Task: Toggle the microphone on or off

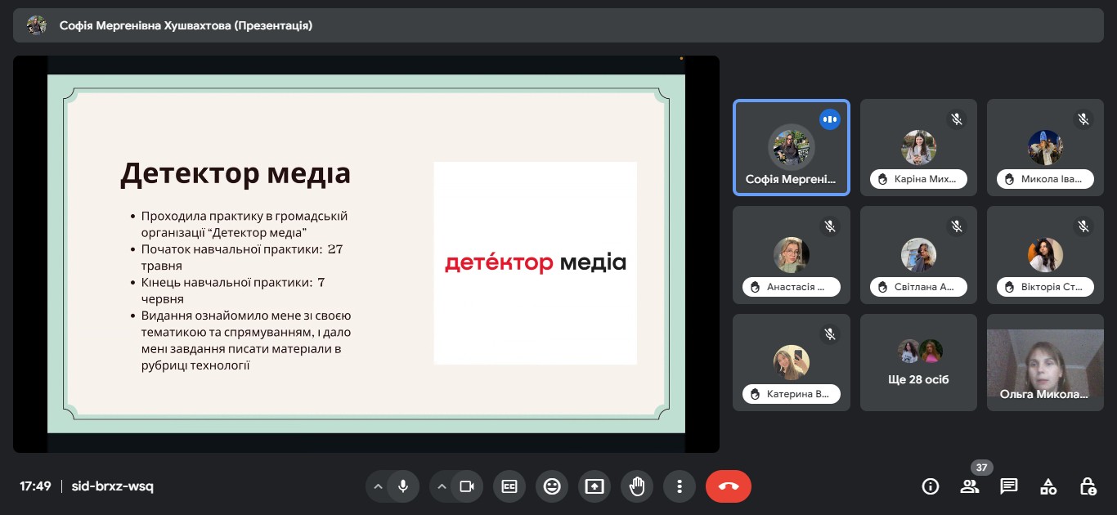Action: (x=403, y=486)
